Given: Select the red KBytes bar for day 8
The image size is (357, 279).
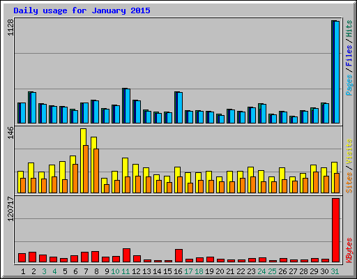Looking at the screenshot, I should 95,257.
